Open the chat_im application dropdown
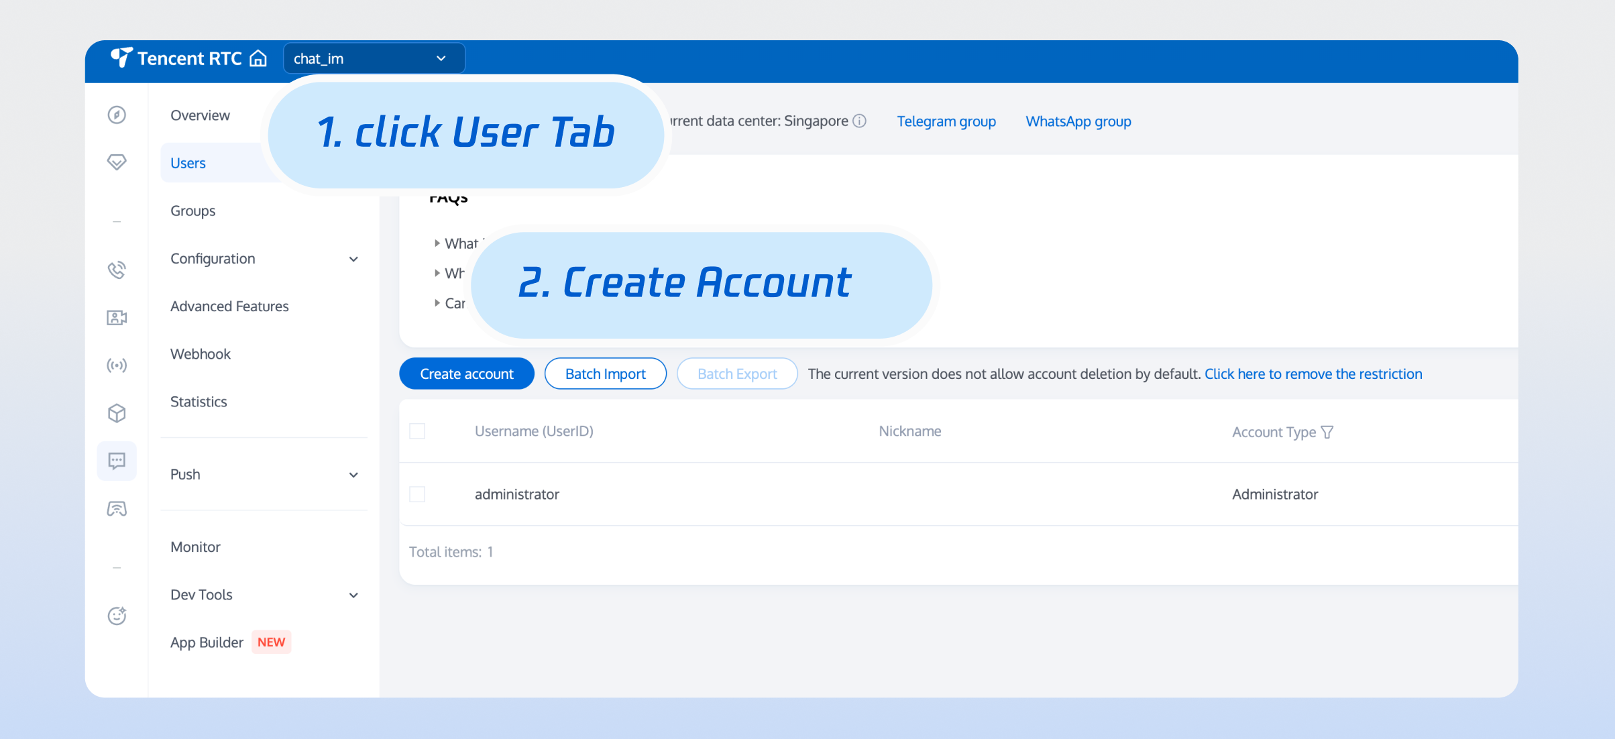Image resolution: width=1615 pixels, height=739 pixels. pos(374,59)
